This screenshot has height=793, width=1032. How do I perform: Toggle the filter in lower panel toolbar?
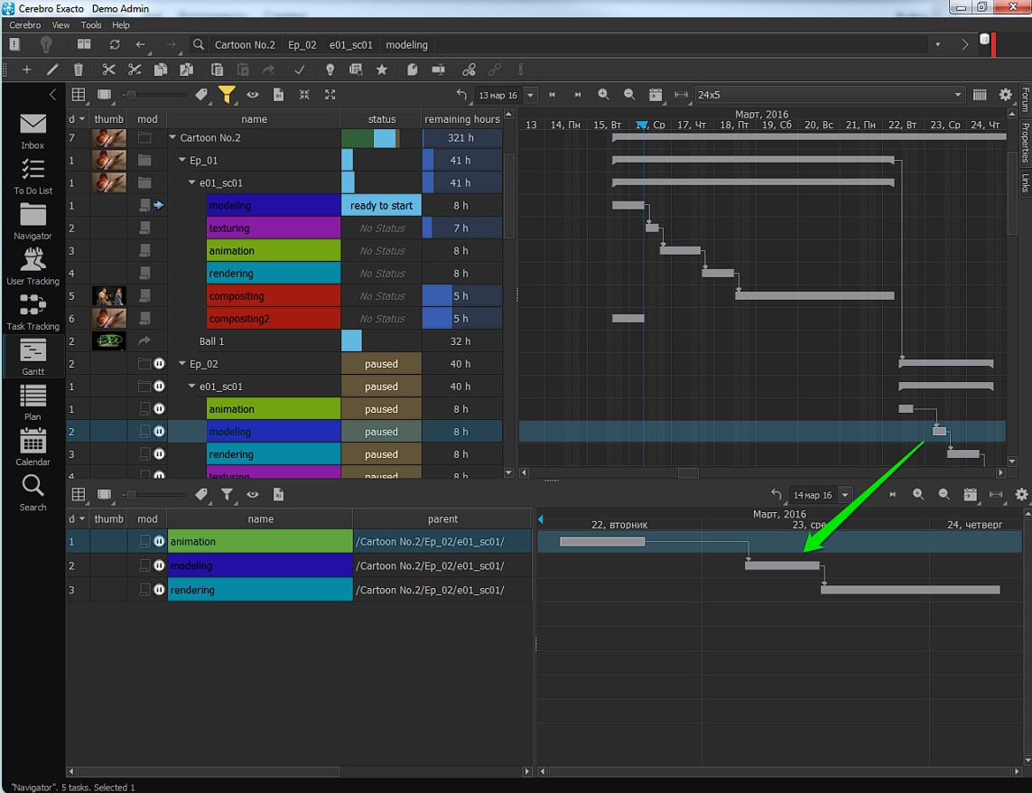pyautogui.click(x=227, y=495)
